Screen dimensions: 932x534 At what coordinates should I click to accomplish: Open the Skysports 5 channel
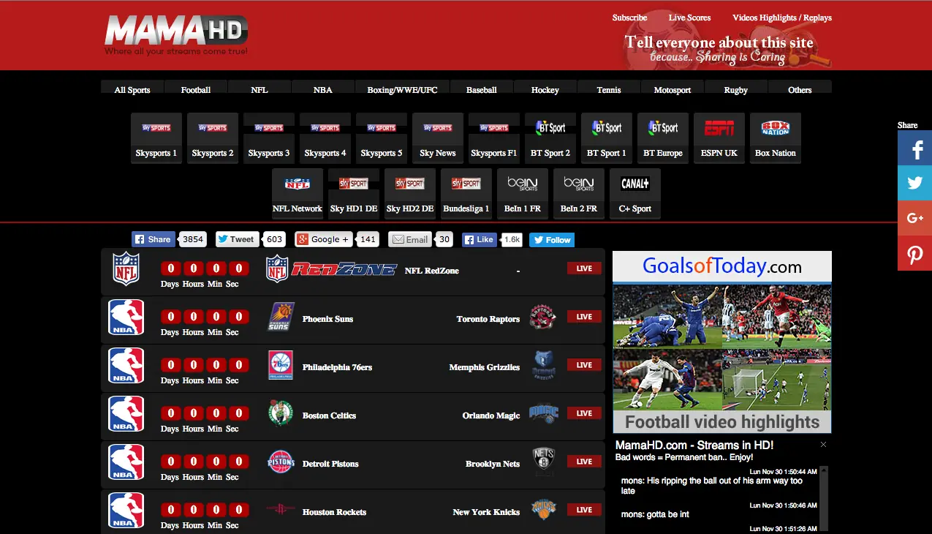point(382,138)
